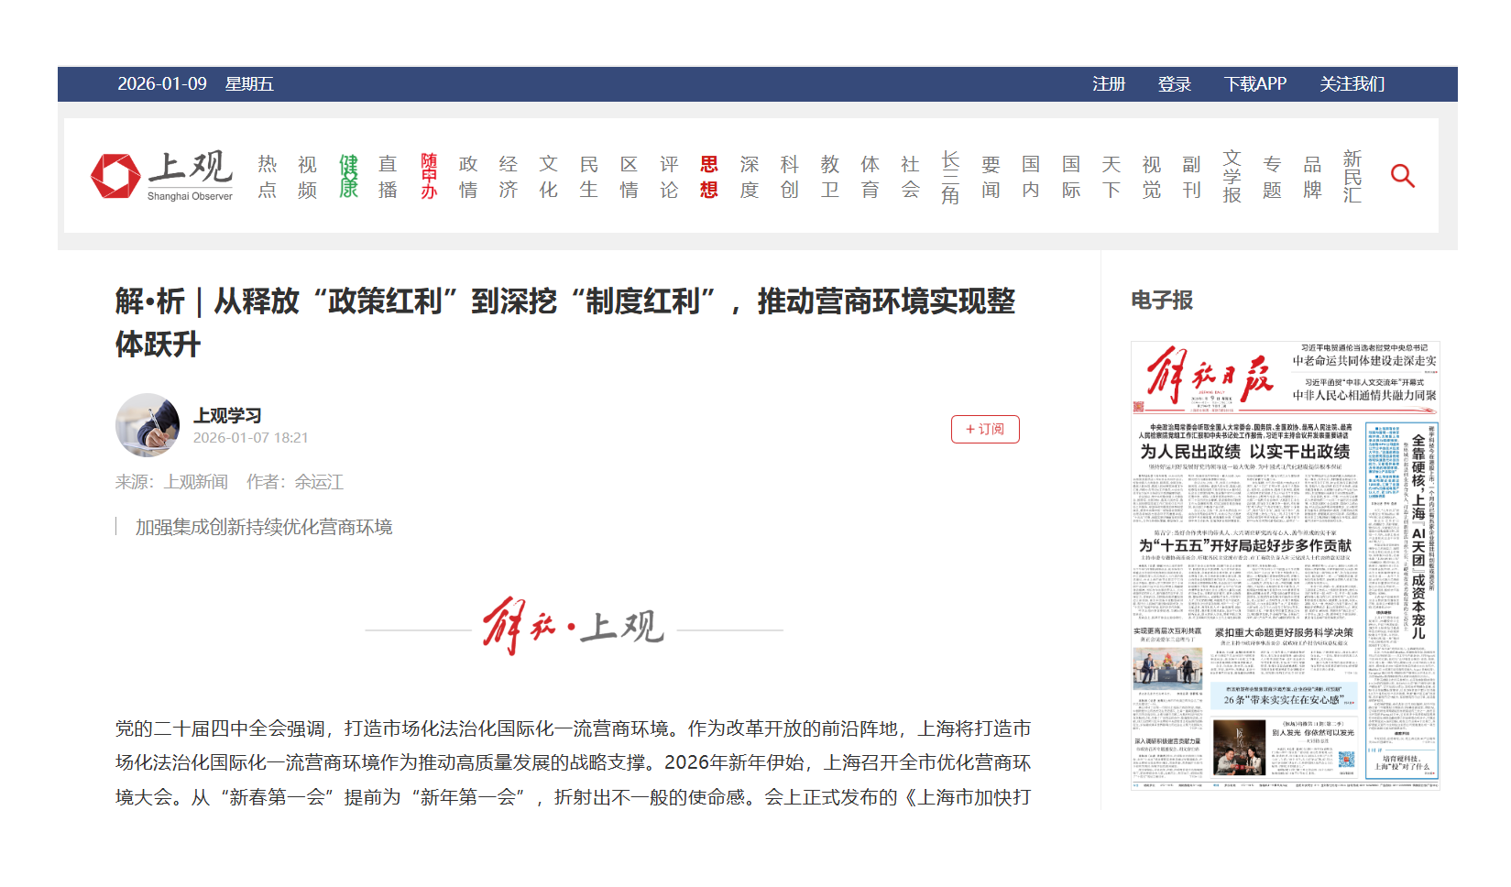Open the 健康 green navigation icon
This screenshot has width=1511, height=887.
[x=348, y=176]
